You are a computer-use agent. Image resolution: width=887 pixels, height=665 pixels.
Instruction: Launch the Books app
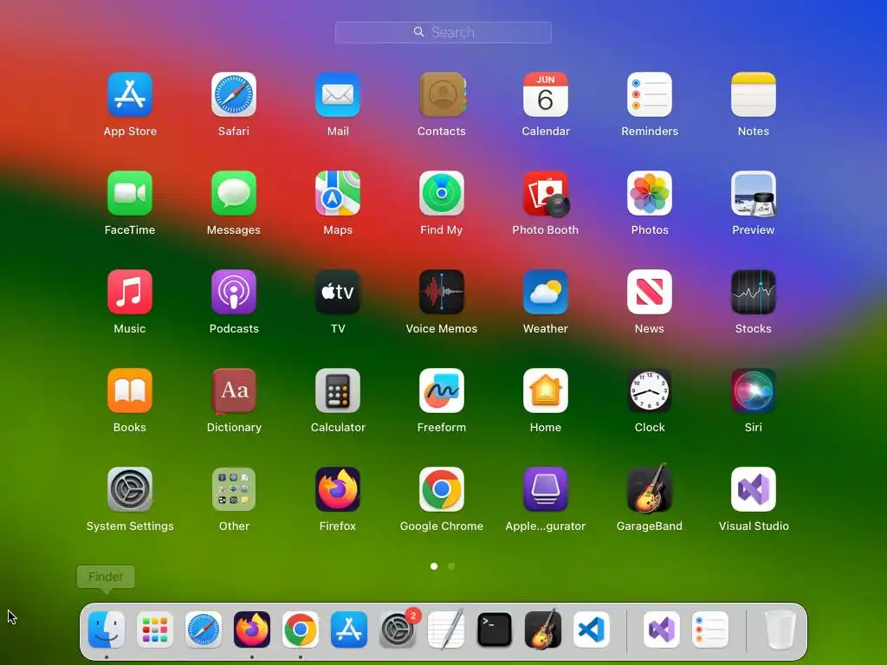[130, 391]
